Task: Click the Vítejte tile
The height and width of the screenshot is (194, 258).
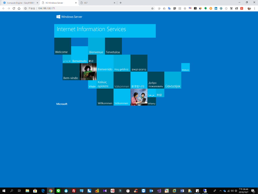Action: (92, 84)
